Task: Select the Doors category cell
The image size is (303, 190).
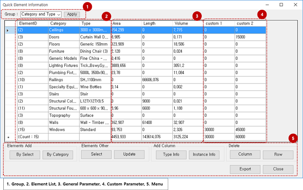Action: pos(64,37)
